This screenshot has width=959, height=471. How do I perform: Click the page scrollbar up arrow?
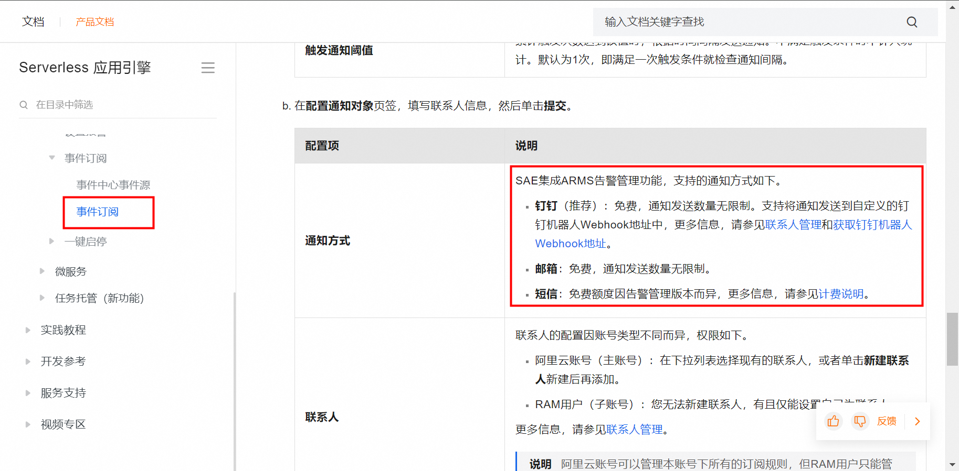coord(952,7)
